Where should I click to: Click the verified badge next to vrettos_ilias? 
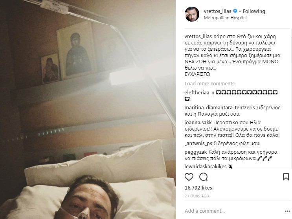235,11
